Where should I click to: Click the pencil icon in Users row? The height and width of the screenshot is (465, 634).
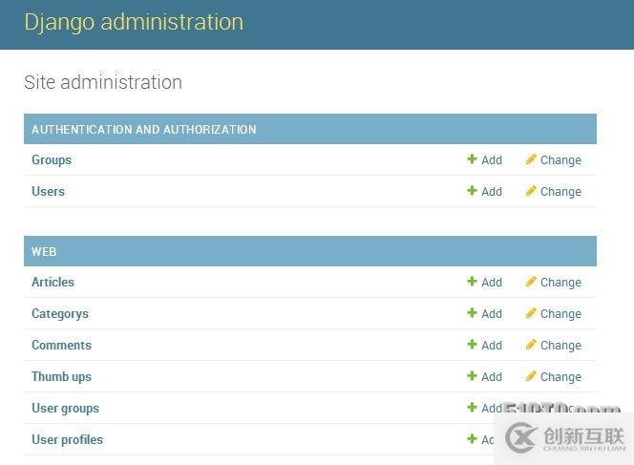pyautogui.click(x=531, y=191)
